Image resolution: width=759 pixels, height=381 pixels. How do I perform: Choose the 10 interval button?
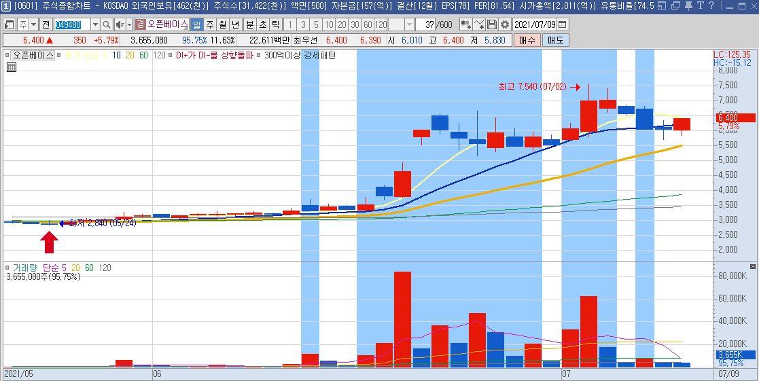(x=329, y=24)
